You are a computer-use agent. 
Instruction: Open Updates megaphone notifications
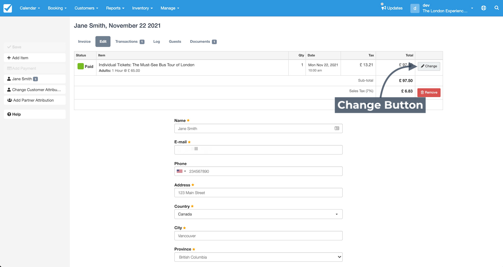(x=392, y=8)
